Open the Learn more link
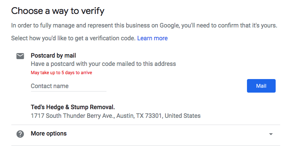Image resolution: width=307 pixels, height=160 pixels. click(x=152, y=38)
